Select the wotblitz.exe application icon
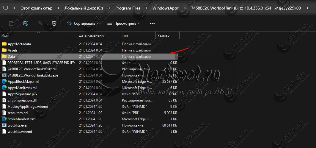The width and height of the screenshot is (316, 148). (4, 125)
